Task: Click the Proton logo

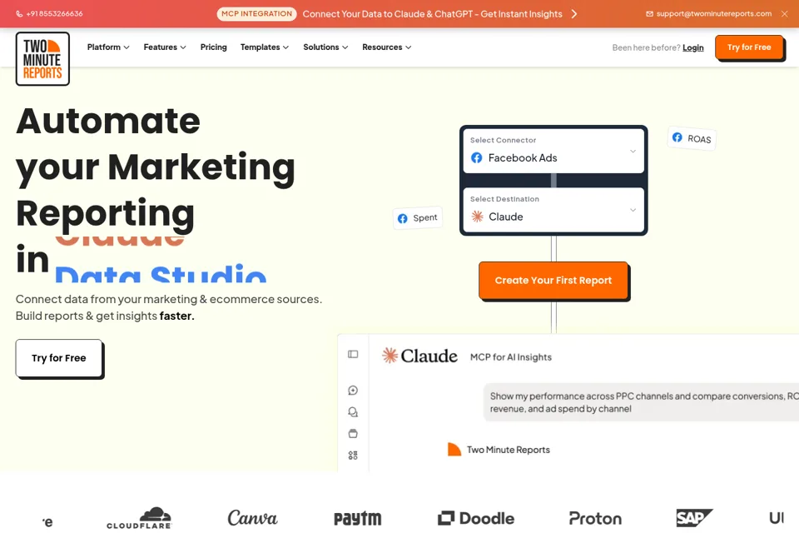Action: (595, 519)
